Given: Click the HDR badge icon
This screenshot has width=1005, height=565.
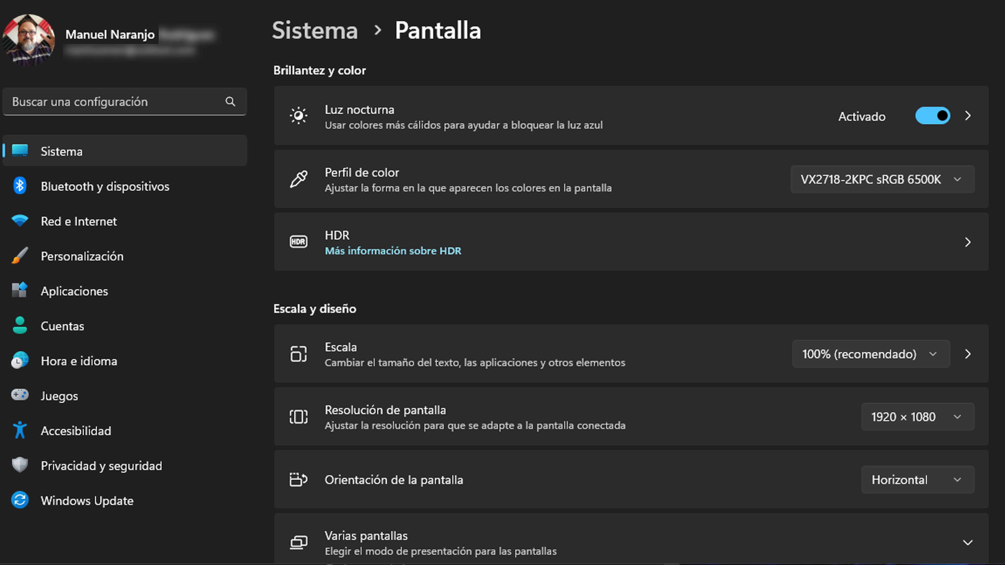Looking at the screenshot, I should 298,242.
